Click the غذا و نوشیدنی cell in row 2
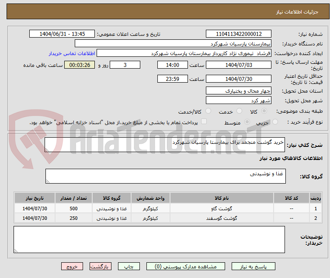This screenshot has width=330, height=278. coord(112,218)
